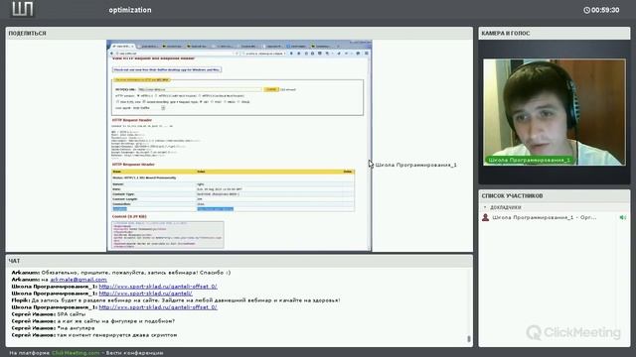Select the HTTP/1.1 version radio button
636x357 pixels.
(138, 96)
